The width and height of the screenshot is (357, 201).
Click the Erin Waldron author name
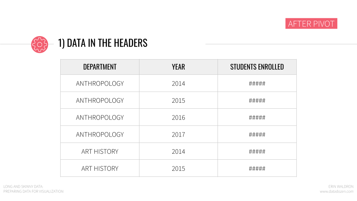pyautogui.click(x=341, y=186)
